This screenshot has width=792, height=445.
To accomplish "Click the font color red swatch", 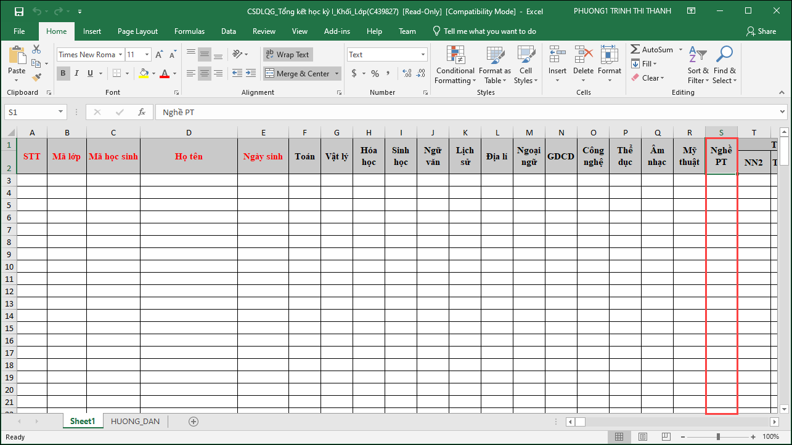I will pos(164,74).
